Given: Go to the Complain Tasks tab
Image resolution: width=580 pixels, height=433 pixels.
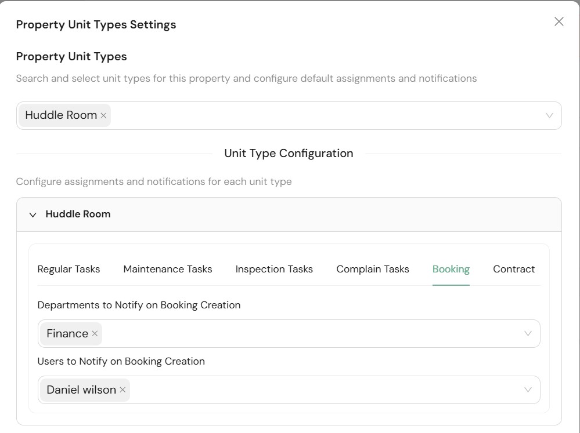Looking at the screenshot, I should [x=373, y=269].
